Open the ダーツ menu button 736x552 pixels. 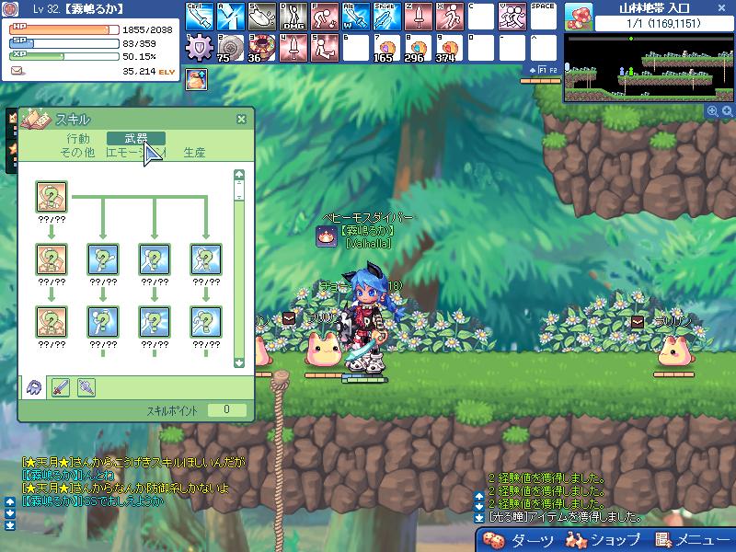pyautogui.click(x=520, y=540)
